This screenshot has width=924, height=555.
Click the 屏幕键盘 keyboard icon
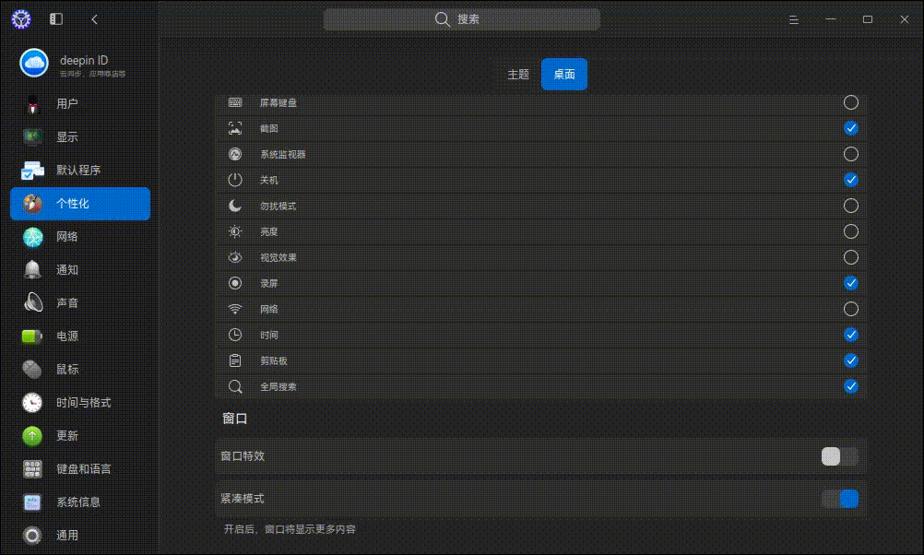tap(235, 102)
